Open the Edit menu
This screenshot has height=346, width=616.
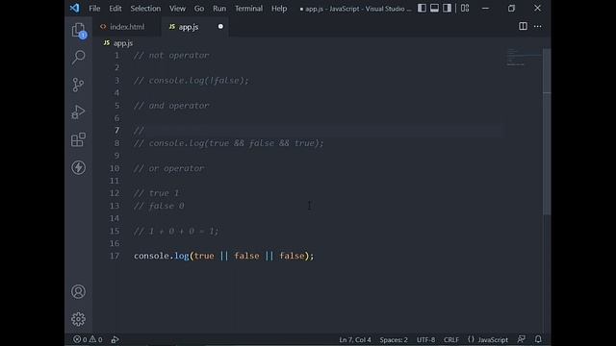pyautogui.click(x=115, y=9)
